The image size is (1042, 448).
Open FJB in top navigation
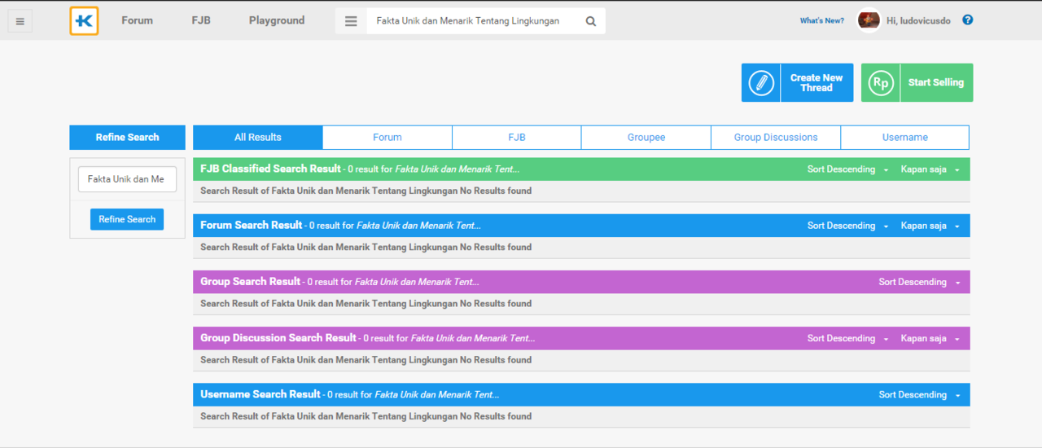pos(200,20)
